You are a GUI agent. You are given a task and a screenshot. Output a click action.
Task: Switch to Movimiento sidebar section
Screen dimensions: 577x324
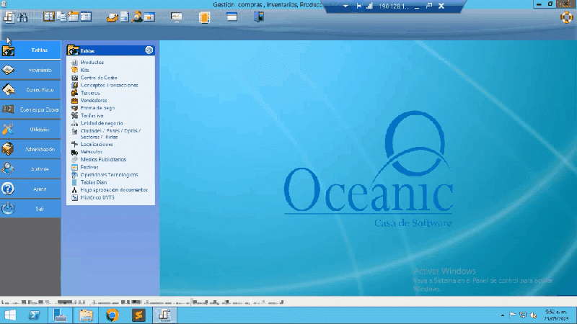[30, 70]
